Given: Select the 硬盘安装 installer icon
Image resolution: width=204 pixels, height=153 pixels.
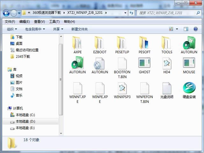Looking at the screenshot, I should [189, 88].
